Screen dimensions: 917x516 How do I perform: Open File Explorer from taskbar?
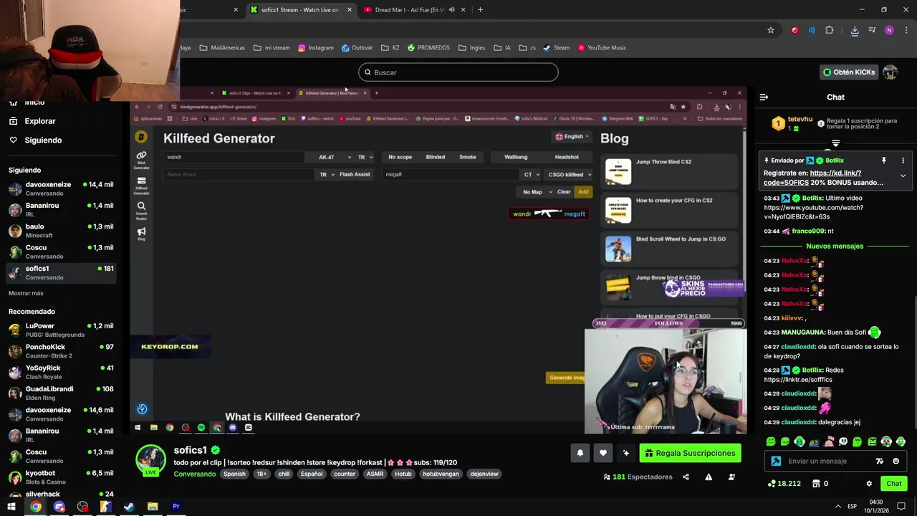(153, 507)
